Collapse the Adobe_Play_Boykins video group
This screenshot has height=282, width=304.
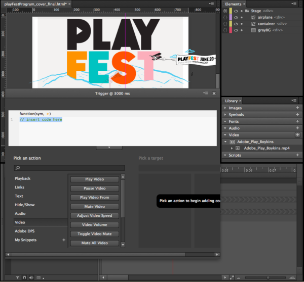(225, 142)
